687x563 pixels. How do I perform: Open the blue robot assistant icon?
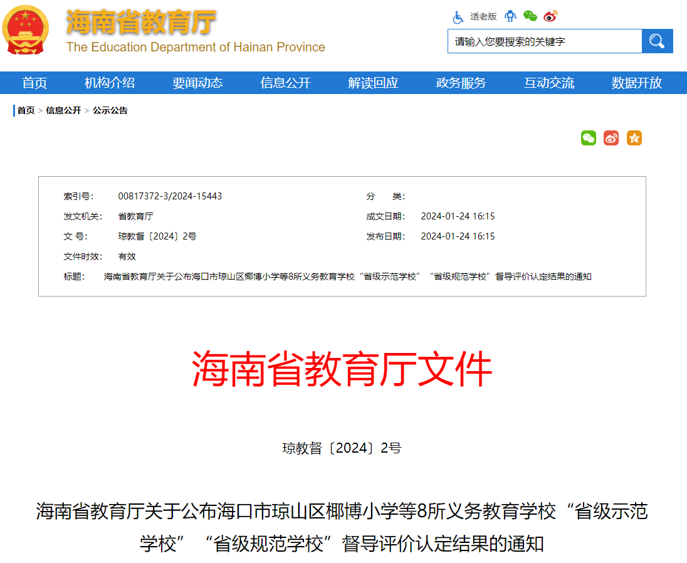511,16
